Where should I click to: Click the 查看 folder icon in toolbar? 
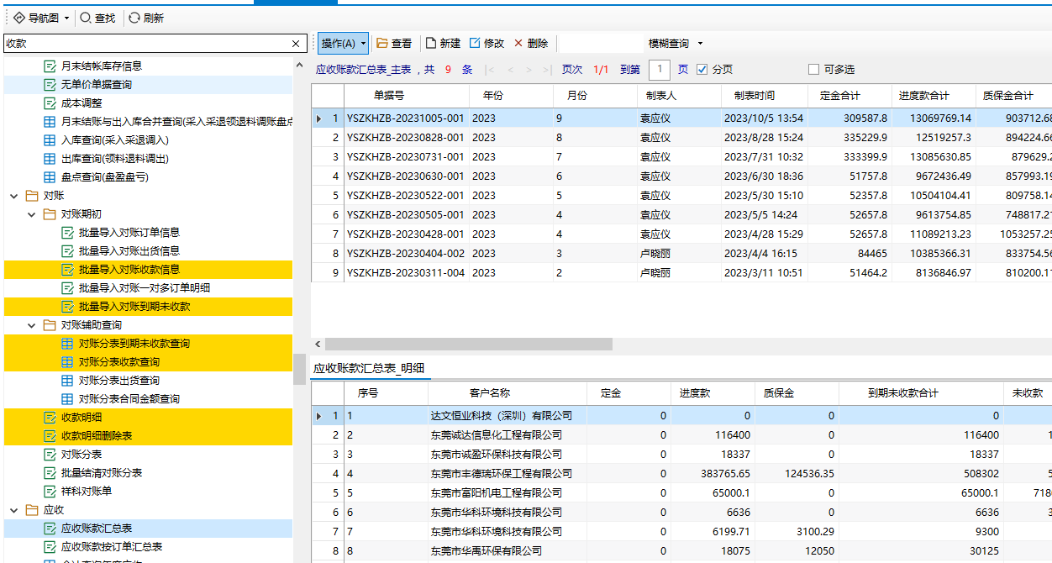point(382,43)
